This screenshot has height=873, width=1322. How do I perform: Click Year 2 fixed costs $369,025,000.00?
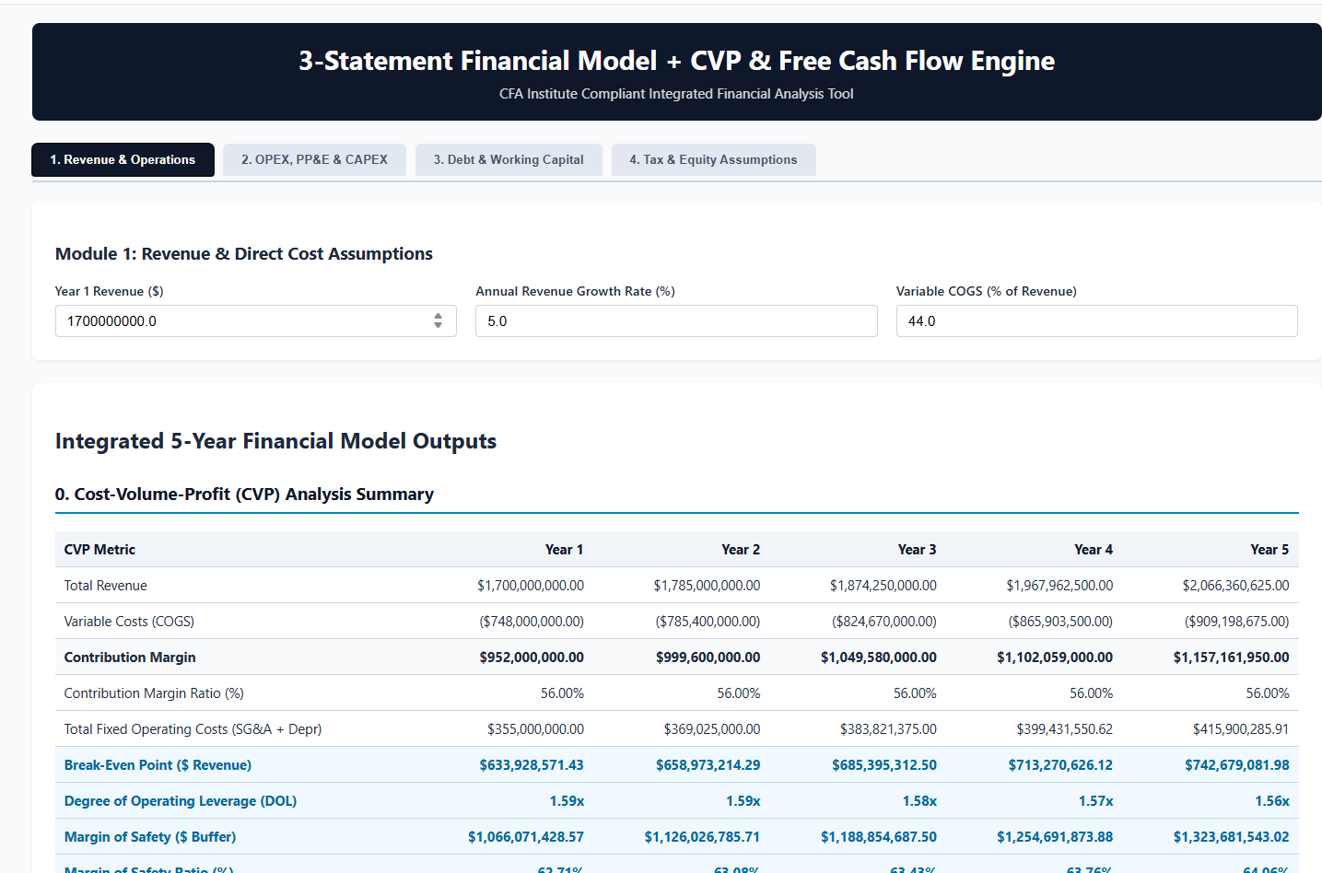(712, 729)
